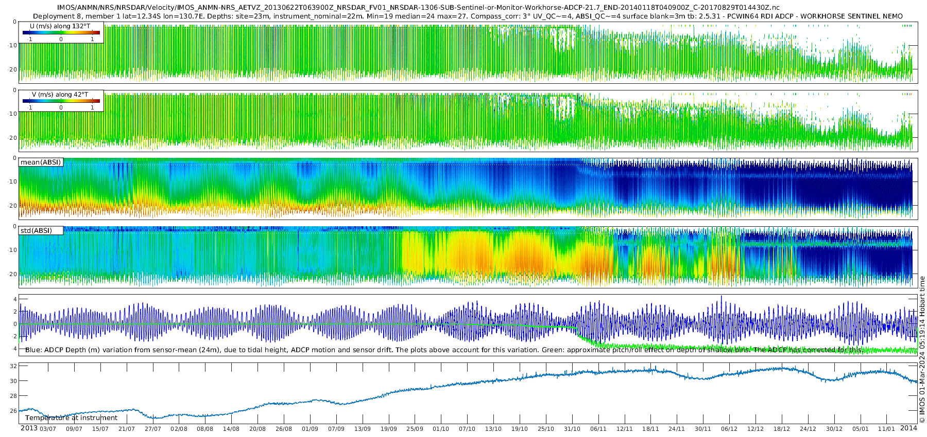The width and height of the screenshot is (927, 437).
Task: Click the 19/09 date tick label
Action: pos(389,429)
